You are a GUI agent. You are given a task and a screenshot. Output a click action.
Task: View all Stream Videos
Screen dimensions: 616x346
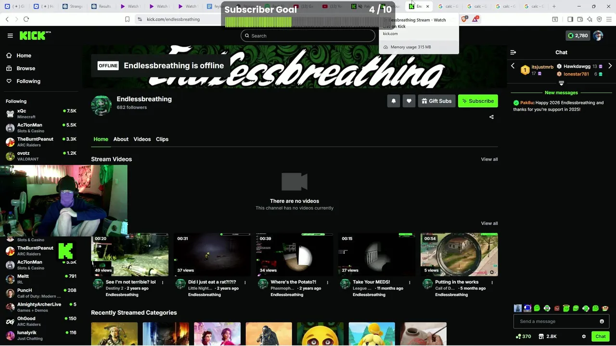click(x=489, y=159)
